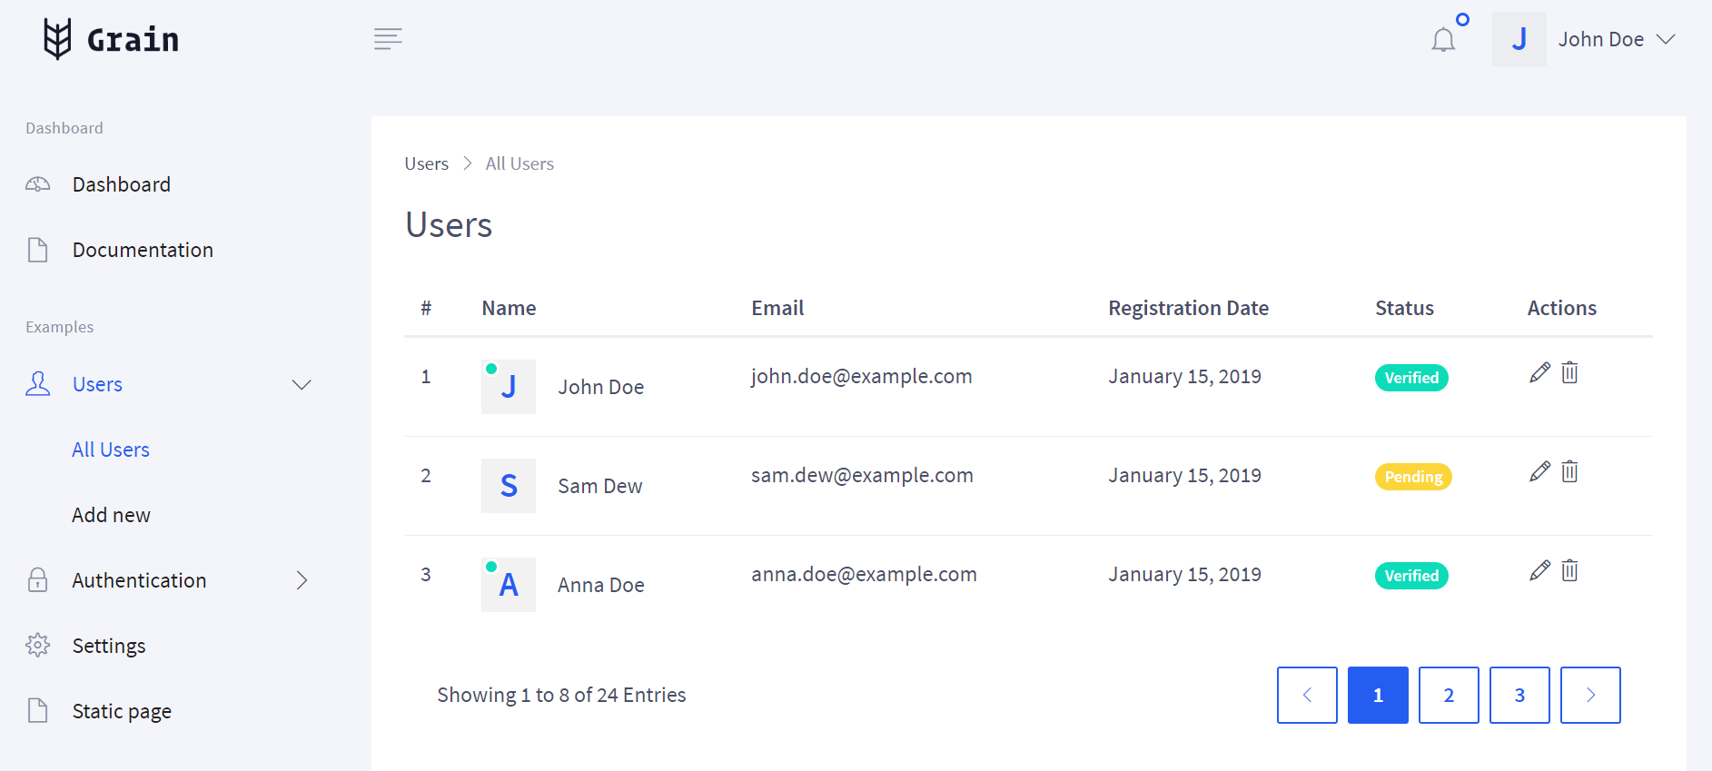Open the John Doe account dropdown arrow
This screenshot has width=1712, height=771.
[1666, 39]
